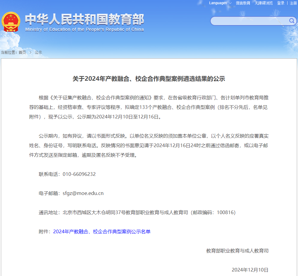Click the national emblem logo

[x=11, y=22]
